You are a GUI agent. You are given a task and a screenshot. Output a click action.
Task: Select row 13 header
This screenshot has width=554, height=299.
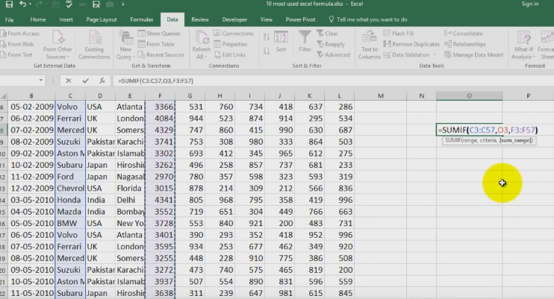coord(3,189)
